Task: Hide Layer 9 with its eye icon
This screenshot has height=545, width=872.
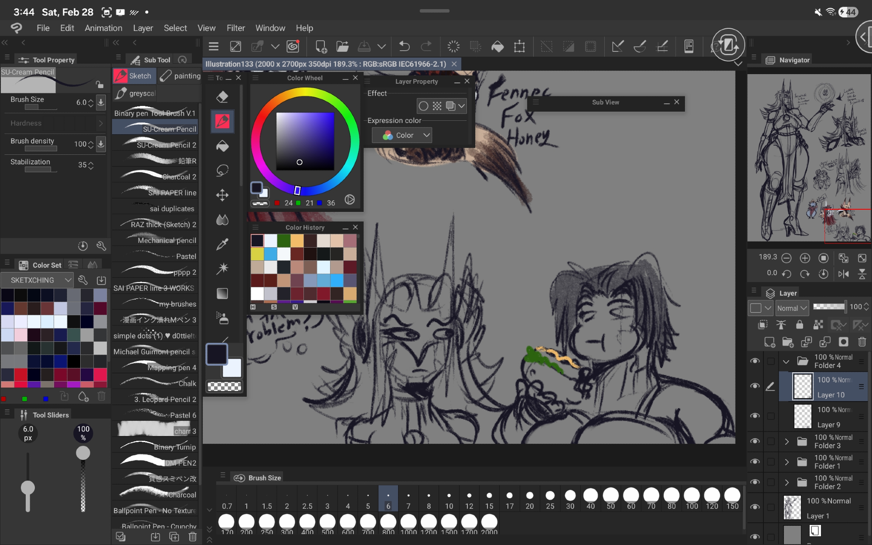Action: 755,416
